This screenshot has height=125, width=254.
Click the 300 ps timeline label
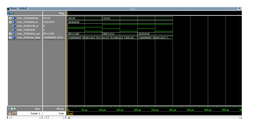click(x=173, y=110)
